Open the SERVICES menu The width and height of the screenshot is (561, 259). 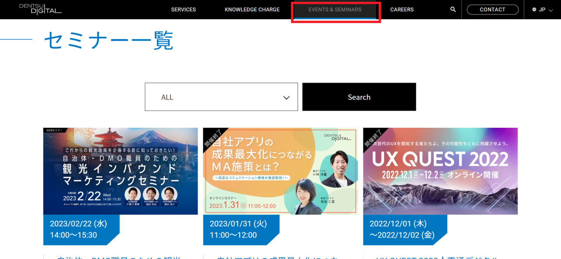pos(183,10)
